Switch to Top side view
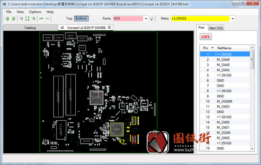Viewport: 261px width, 165px height. coord(69,18)
